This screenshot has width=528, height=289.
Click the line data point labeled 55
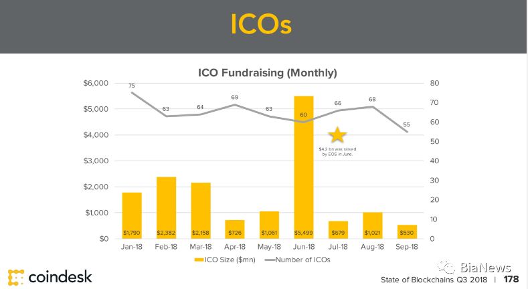click(406, 132)
